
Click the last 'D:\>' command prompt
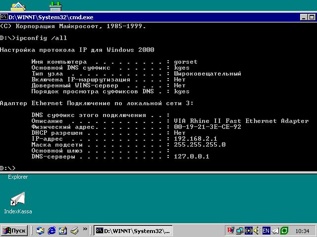[8, 168]
